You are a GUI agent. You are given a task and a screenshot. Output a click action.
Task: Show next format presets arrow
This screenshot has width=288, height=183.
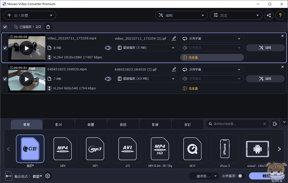[279, 149]
